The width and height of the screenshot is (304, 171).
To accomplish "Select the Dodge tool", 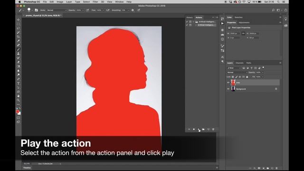I will [x=19, y=75].
